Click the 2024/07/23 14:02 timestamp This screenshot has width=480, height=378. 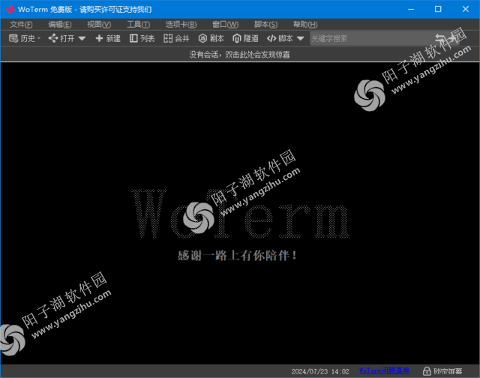coord(320,371)
